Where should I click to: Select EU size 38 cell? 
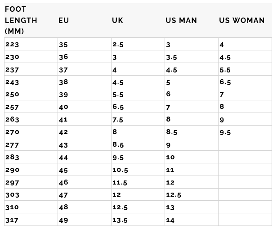pos(63,82)
